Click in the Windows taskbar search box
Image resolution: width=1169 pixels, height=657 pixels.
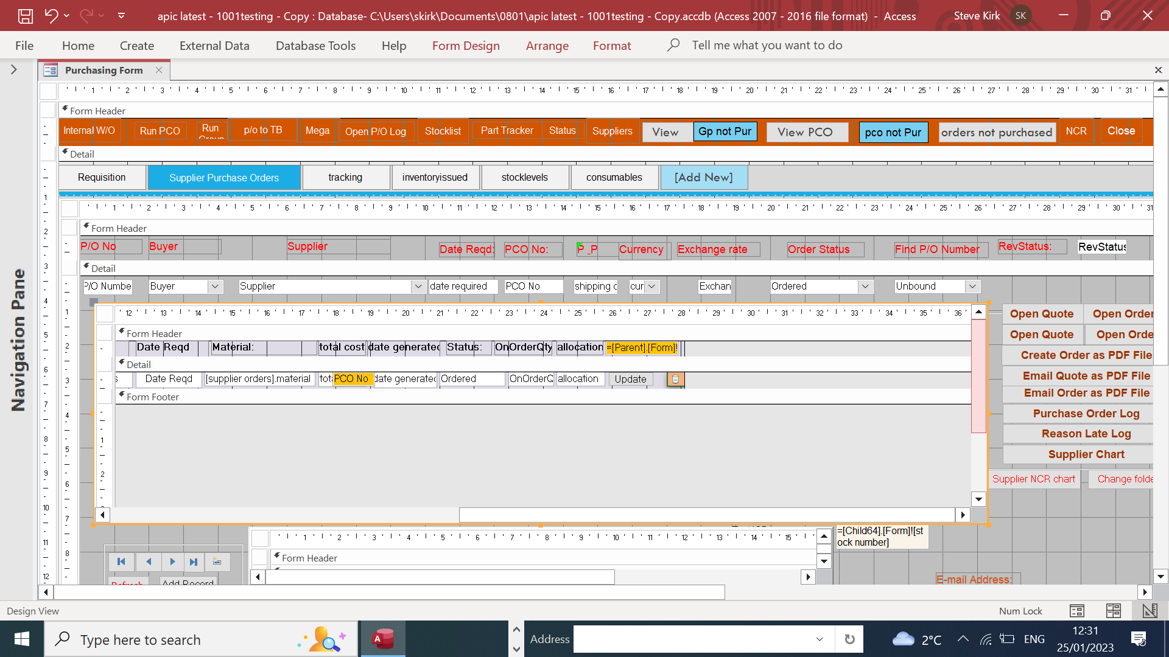(x=201, y=639)
